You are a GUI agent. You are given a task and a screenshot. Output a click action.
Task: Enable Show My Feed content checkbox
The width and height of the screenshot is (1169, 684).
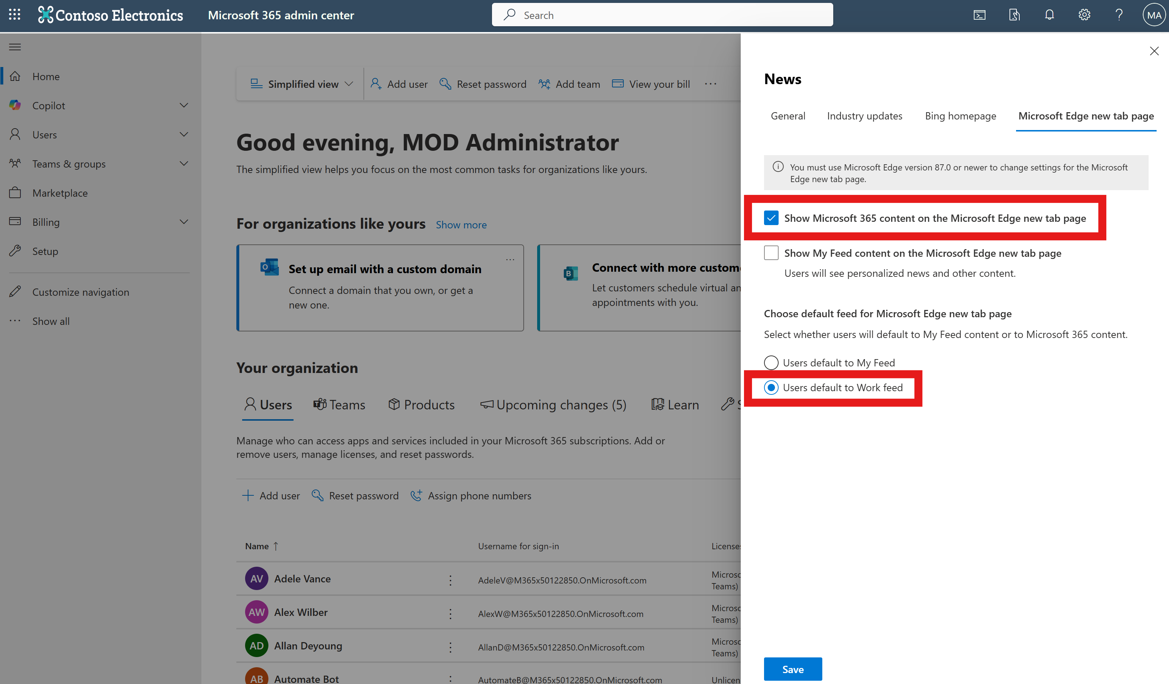pyautogui.click(x=771, y=253)
